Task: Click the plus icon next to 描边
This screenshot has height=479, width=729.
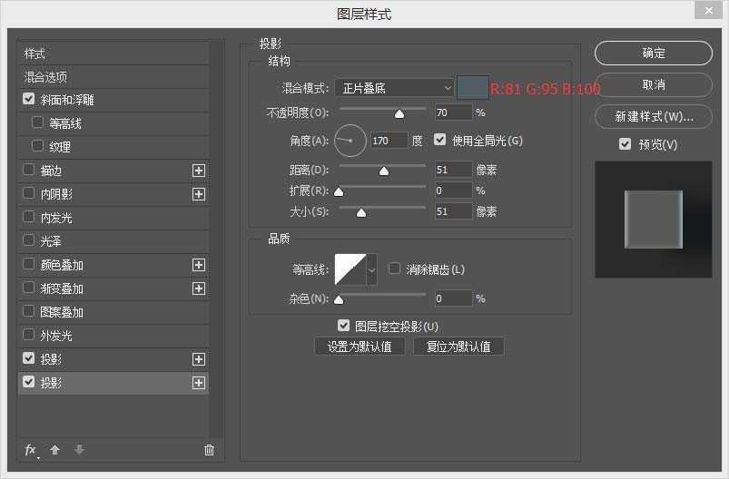Action: (x=199, y=171)
